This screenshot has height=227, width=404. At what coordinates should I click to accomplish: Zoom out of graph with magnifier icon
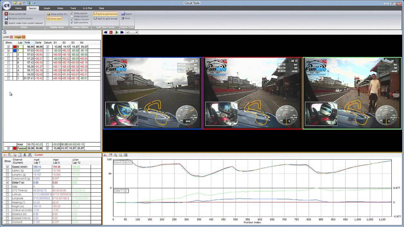click(120, 155)
